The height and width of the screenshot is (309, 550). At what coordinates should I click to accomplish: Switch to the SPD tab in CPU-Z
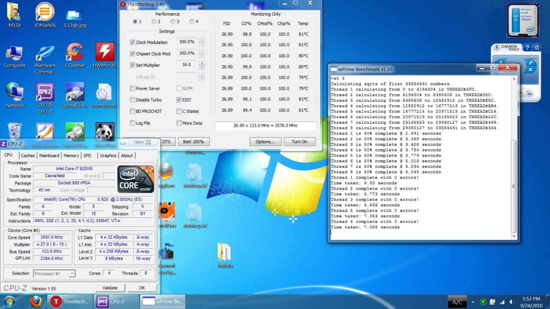(87, 156)
